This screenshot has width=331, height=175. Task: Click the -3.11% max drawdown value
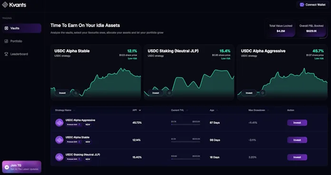pyautogui.click(x=252, y=140)
